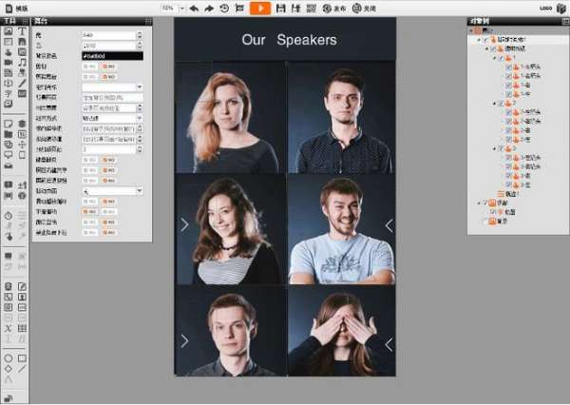570x405 pixels.
Task: Open the last dropdown in stage properties
Action: [140, 191]
